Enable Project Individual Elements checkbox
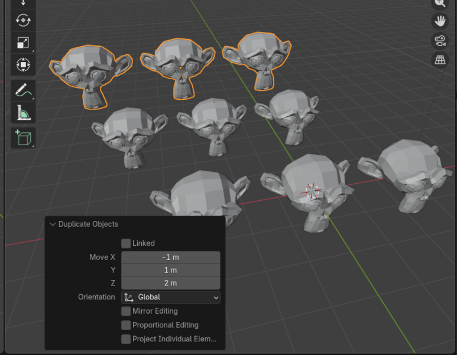 click(x=126, y=339)
